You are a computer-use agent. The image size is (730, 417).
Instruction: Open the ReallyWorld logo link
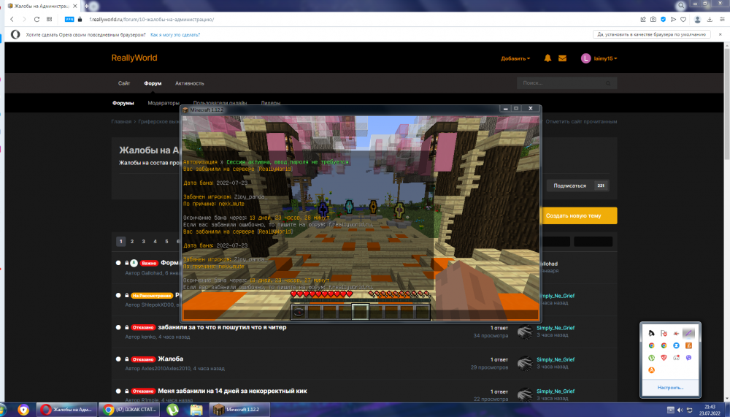tap(134, 58)
